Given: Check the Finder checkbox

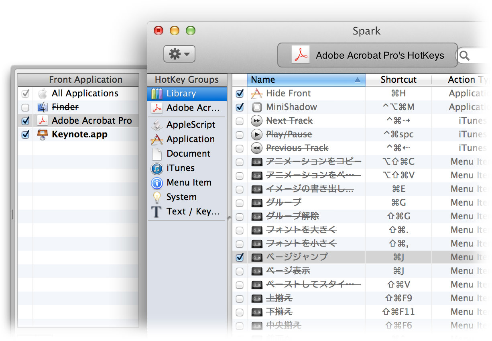Looking at the screenshot, I should (25, 107).
